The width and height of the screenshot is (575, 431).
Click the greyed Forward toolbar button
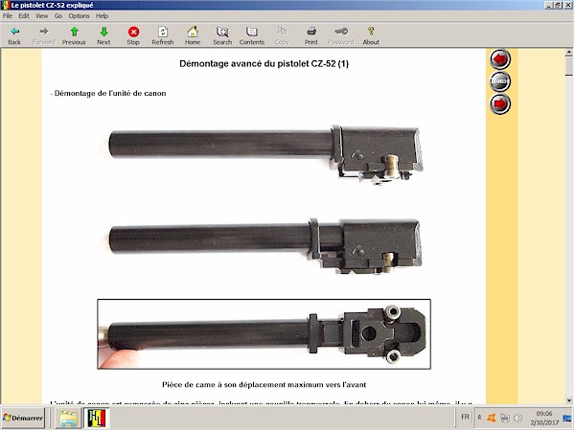tap(44, 35)
